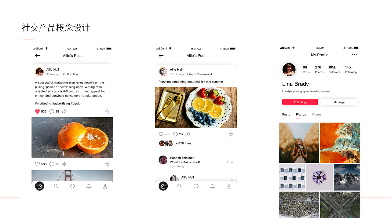Screen dimensions: 391x220
Task: Switch to the Posts tab on profile
Action: [x=286, y=114]
